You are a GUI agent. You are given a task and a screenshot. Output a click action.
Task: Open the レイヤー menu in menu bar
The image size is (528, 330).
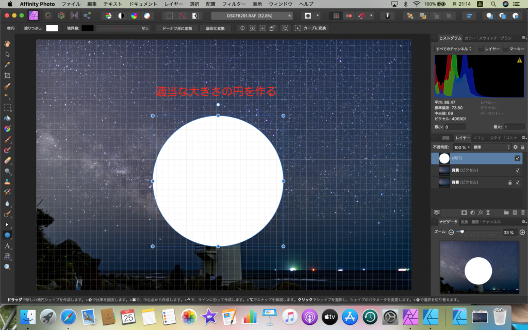174,4
